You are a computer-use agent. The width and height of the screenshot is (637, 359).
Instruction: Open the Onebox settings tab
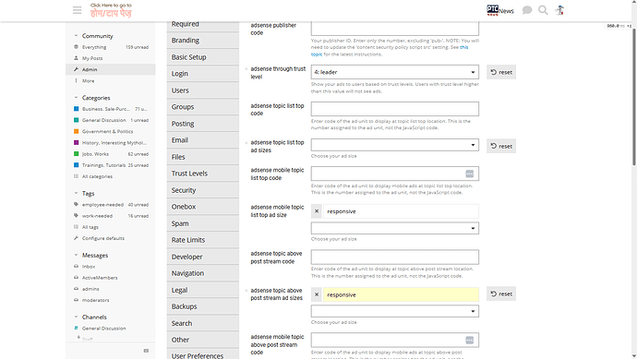(x=203, y=207)
